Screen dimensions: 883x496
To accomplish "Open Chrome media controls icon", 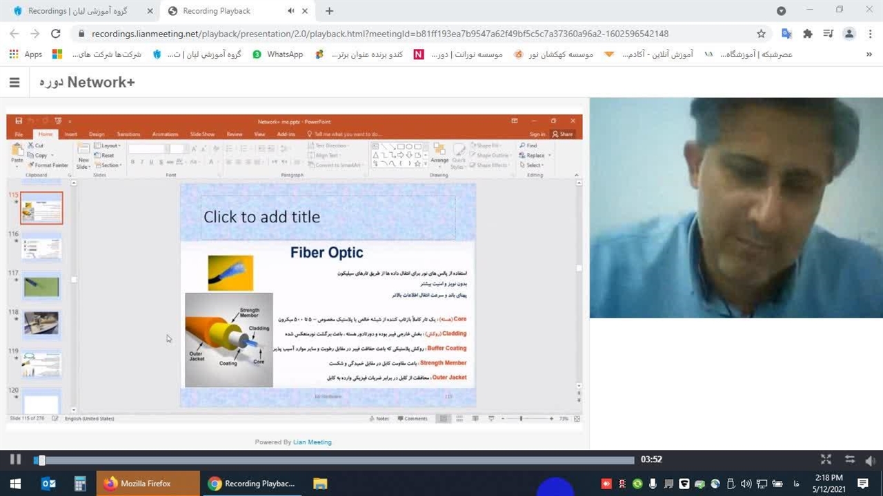I will tap(829, 34).
